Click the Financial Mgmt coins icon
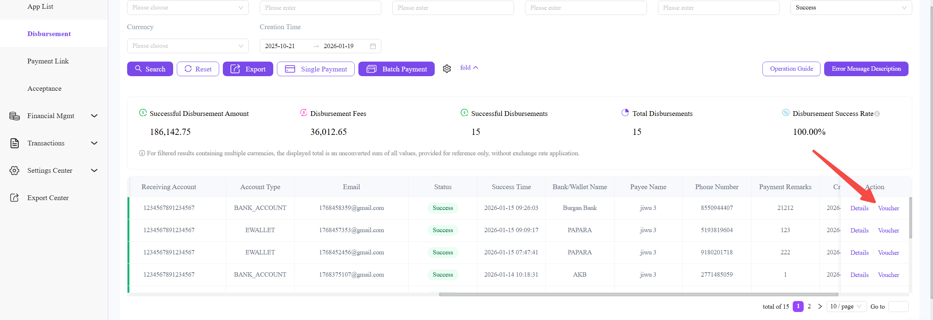Image resolution: width=933 pixels, height=320 pixels. (14, 116)
